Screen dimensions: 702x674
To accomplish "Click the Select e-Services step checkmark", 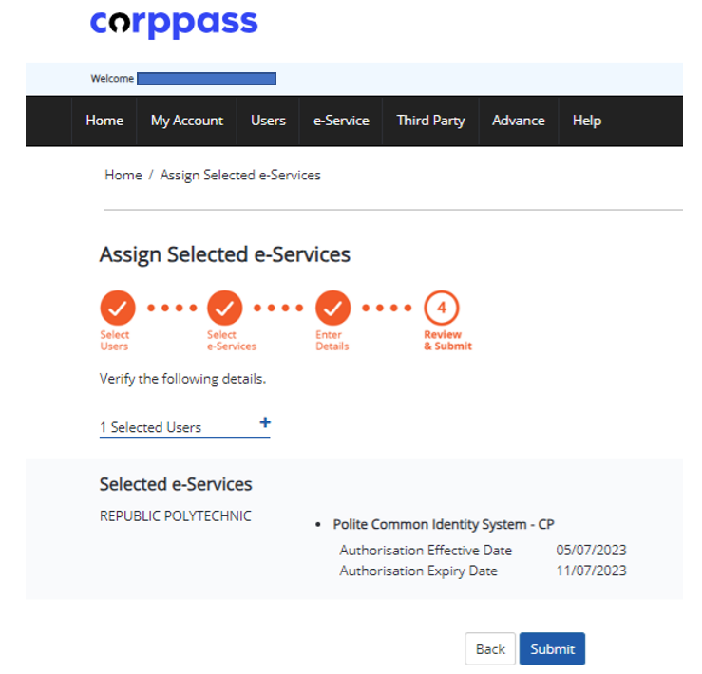I will pos(225,308).
